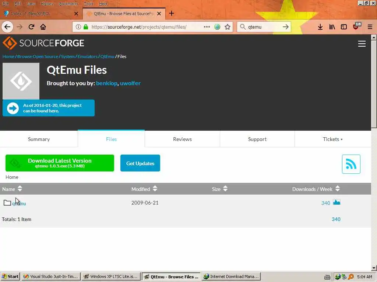Open the Help menu

(x=103, y=4)
